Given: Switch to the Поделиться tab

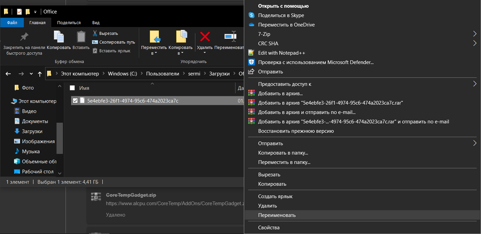Looking at the screenshot, I should click(x=69, y=23).
